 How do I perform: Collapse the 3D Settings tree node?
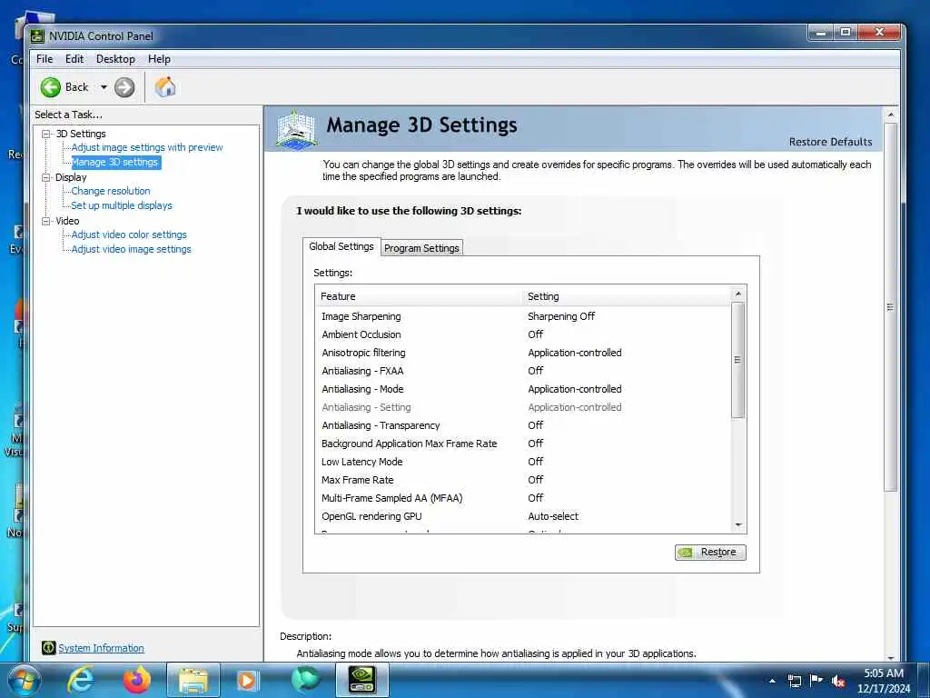(46, 134)
